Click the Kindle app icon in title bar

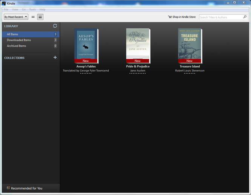pos(4,3)
